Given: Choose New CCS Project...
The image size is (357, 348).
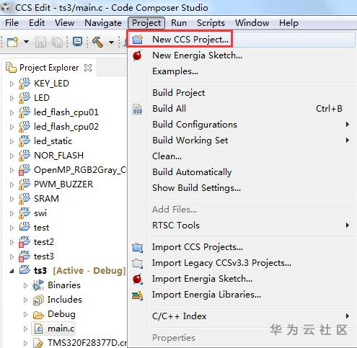Looking at the screenshot, I should [x=242, y=39].
